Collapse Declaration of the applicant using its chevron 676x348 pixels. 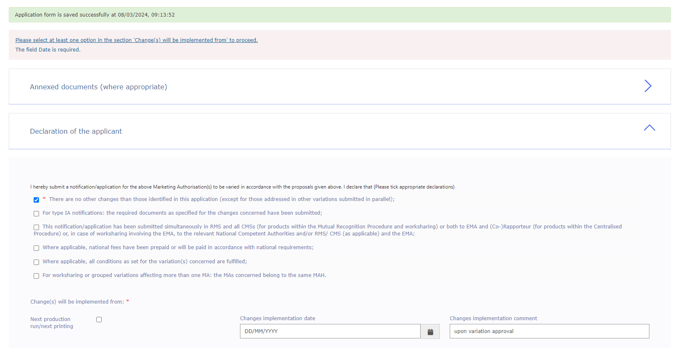pyautogui.click(x=649, y=128)
